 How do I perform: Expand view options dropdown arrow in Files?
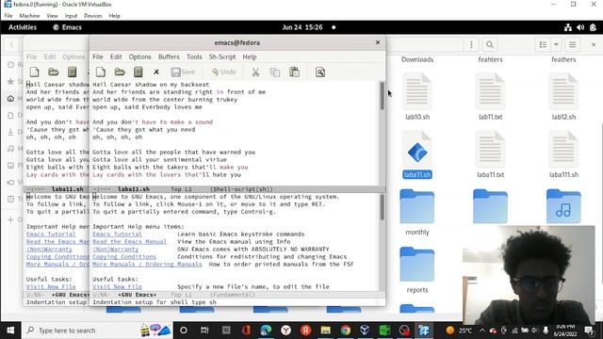[556, 44]
